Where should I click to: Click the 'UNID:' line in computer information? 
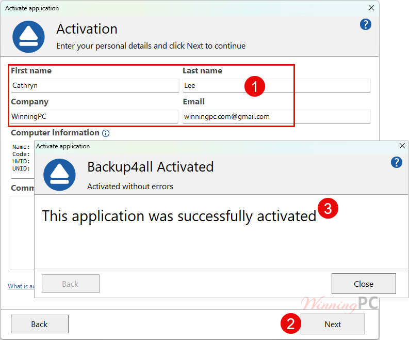click(21, 169)
